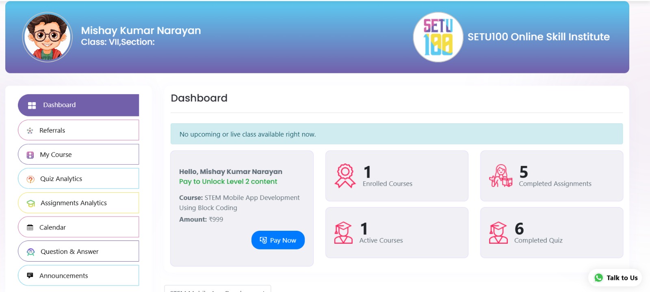Screen dimensions: 650x292
Task: Click the Completed Assignments student icon
Action: point(500,176)
